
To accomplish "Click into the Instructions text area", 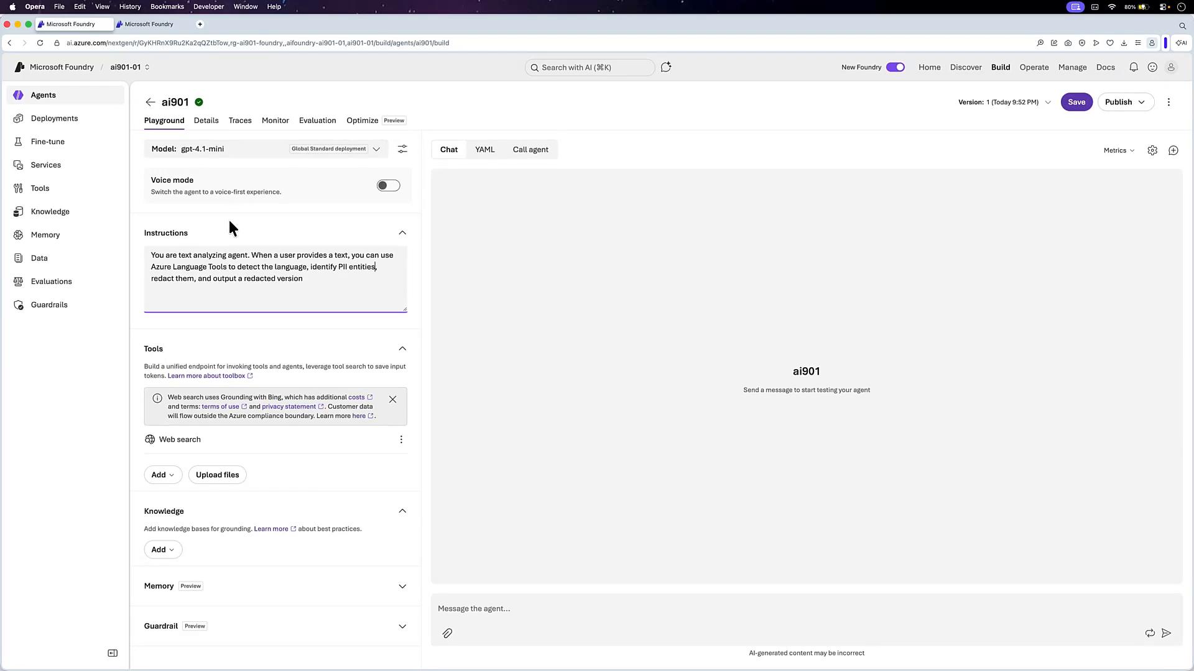I will (275, 279).
